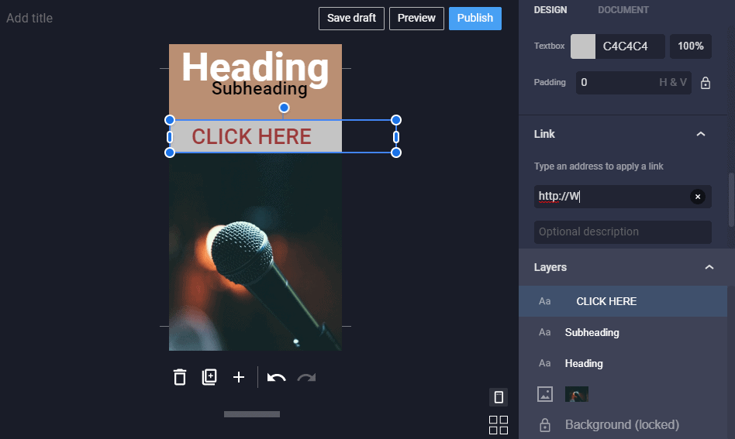
Task: Edit hex color value C4C4C4
Action: [630, 46]
